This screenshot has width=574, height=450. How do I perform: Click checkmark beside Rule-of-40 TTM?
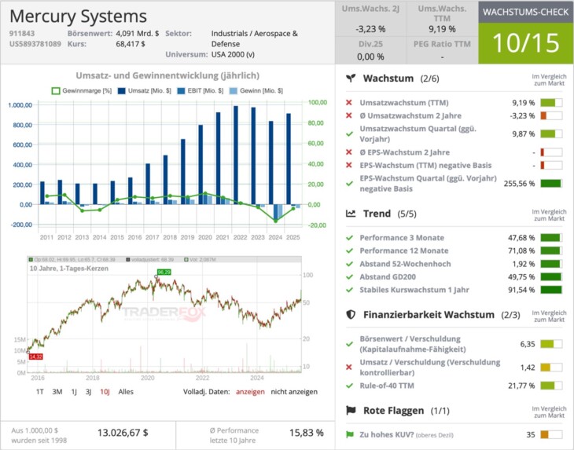pyautogui.click(x=349, y=386)
